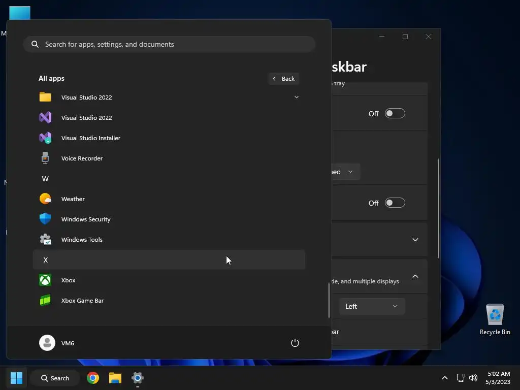Expand the Visual Studio 2022 folder chevron
Screen dimensions: 520x390
coord(297,97)
